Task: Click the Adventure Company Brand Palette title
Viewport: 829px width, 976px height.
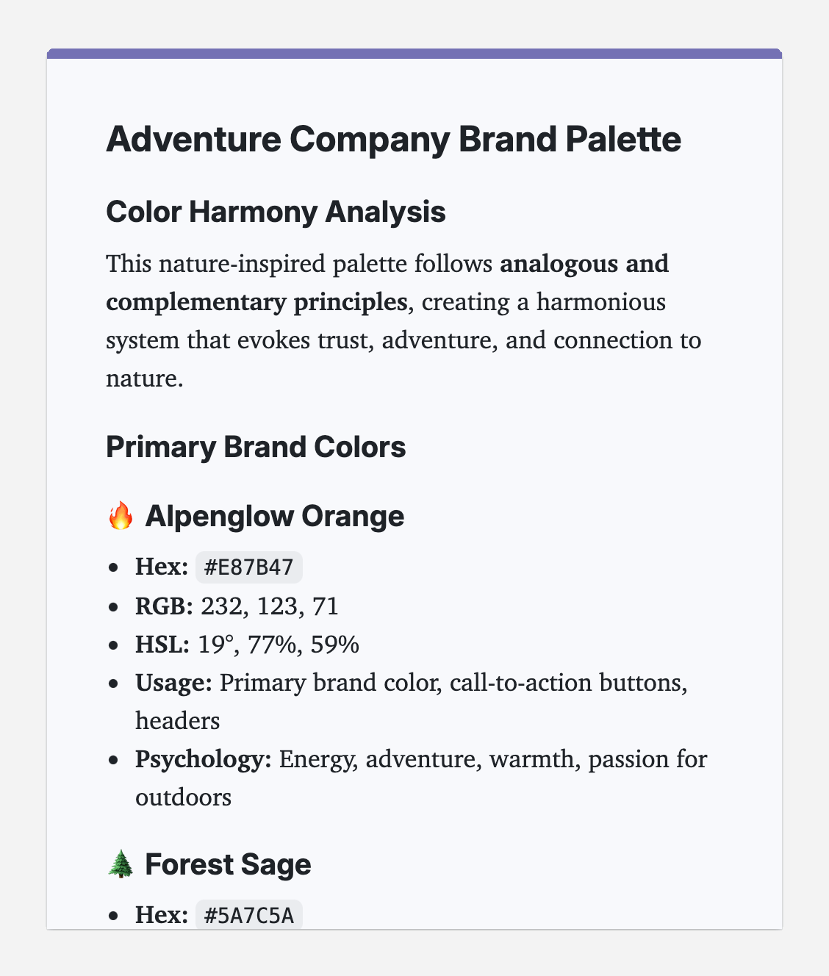Action: 393,140
